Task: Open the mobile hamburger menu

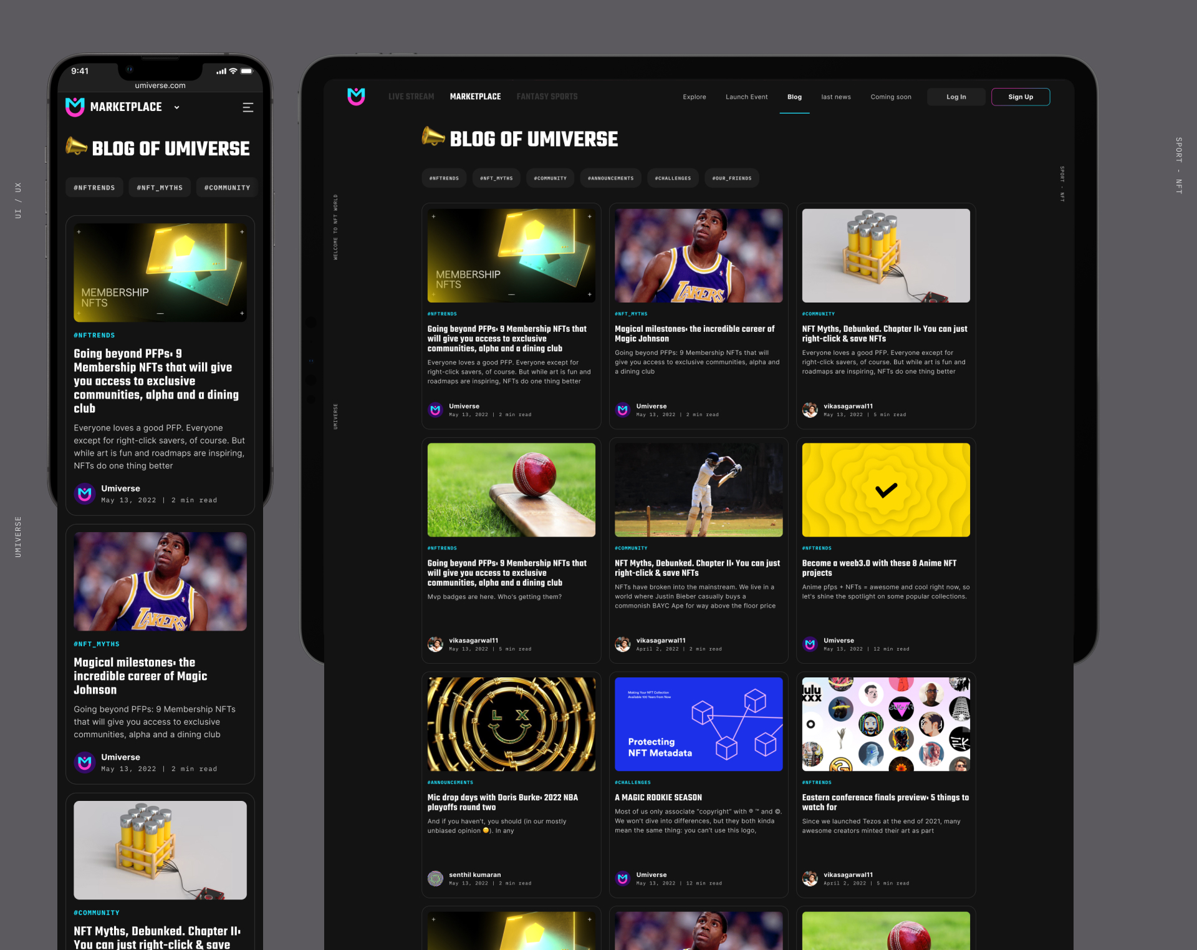Action: pyautogui.click(x=248, y=107)
